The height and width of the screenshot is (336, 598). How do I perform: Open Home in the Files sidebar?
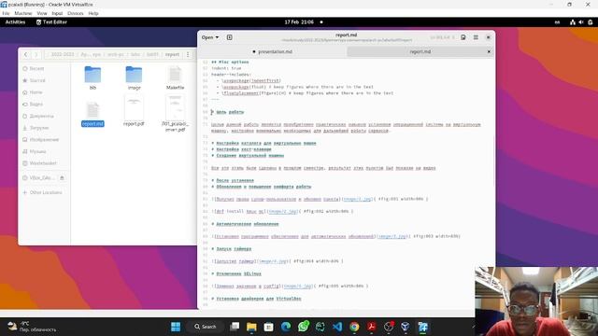[x=36, y=92]
